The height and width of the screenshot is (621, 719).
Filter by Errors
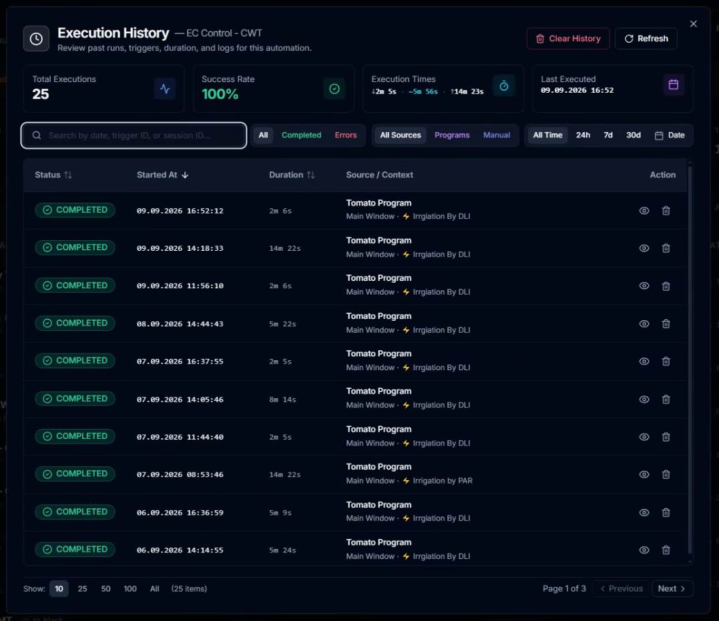(346, 135)
